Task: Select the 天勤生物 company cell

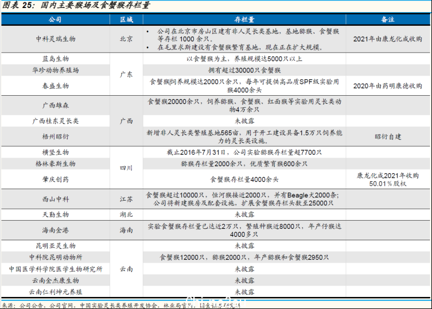Action: 56,214
